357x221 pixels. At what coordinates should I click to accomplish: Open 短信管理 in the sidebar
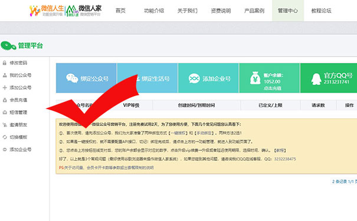(18, 113)
